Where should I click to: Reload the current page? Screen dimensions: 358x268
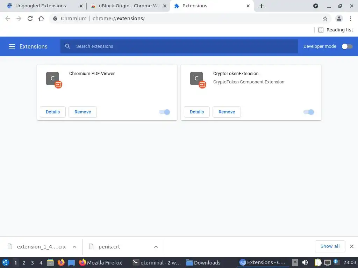click(x=30, y=18)
